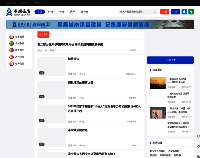Switch to the 讨论 navigation tab
This screenshot has height=158, width=200.
(x=51, y=12)
